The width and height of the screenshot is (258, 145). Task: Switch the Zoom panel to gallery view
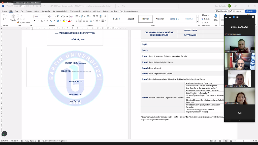click(x=237, y=17)
